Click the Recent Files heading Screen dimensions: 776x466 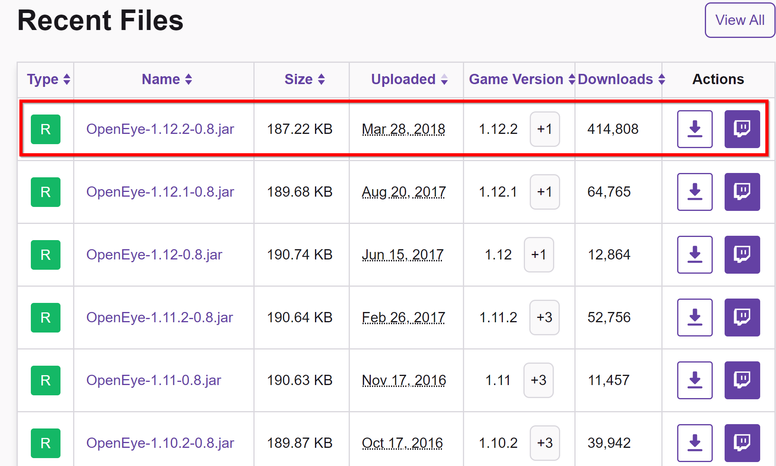[100, 21]
